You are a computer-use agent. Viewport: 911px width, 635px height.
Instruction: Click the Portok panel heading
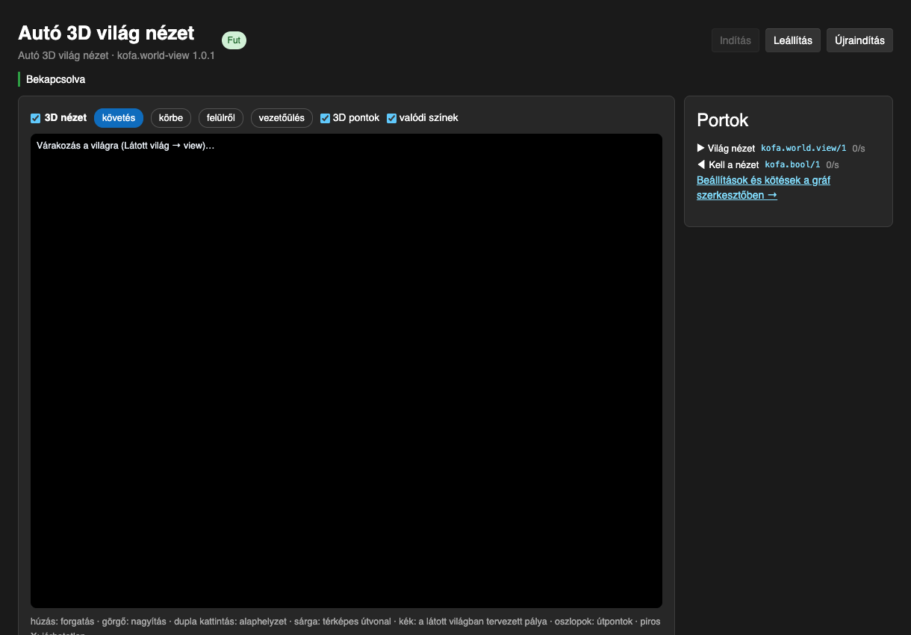pyautogui.click(x=723, y=120)
